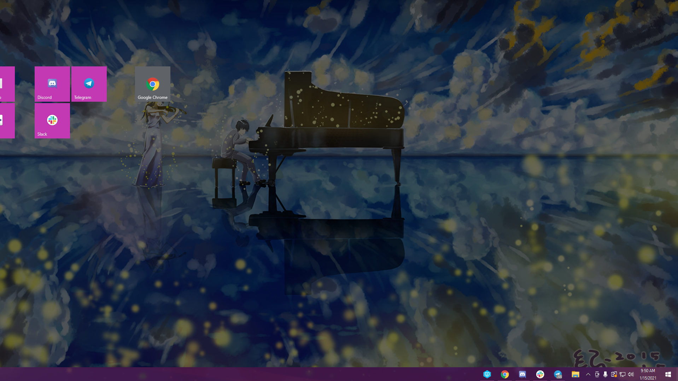Click the Meet Now camera tray icon
The width and height of the screenshot is (678, 381).
point(597,374)
